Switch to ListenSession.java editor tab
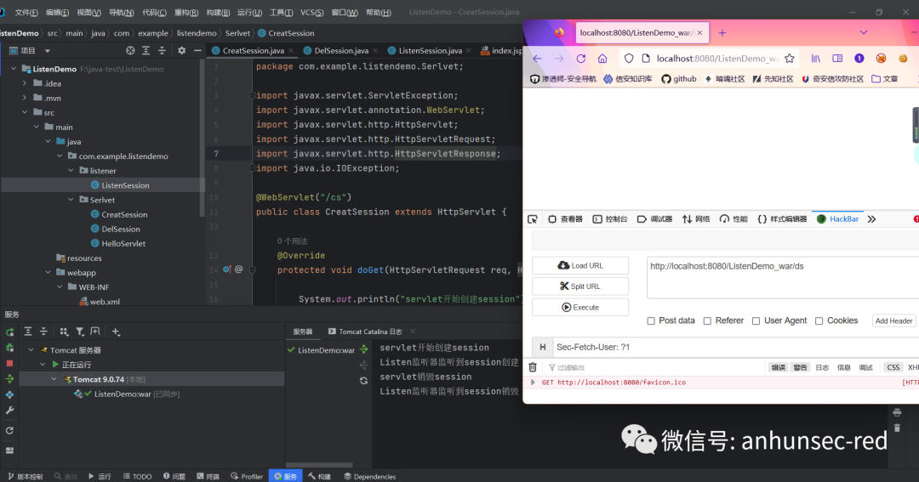 pos(430,50)
